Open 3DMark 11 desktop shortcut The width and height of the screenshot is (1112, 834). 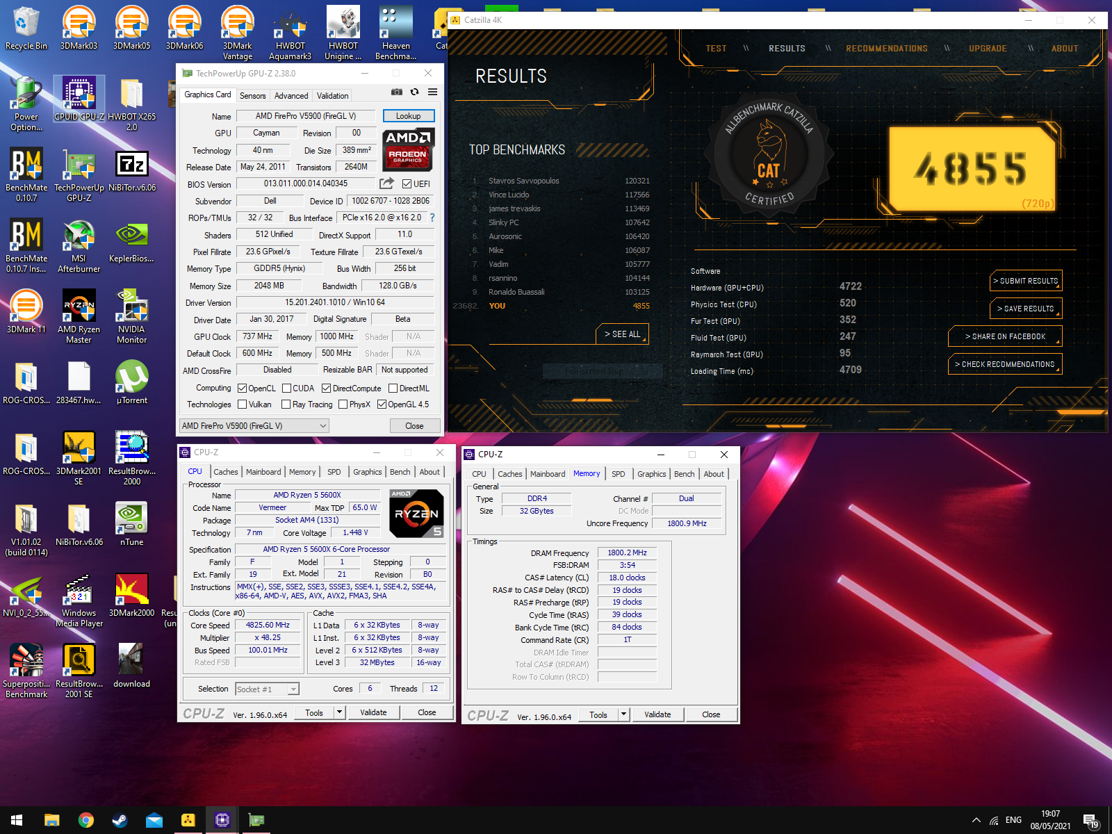click(26, 312)
